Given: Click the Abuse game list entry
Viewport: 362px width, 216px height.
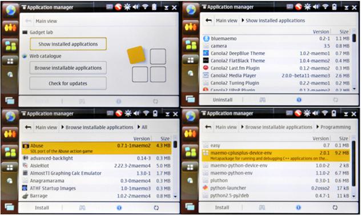Looking at the screenshot, I should [96, 148].
